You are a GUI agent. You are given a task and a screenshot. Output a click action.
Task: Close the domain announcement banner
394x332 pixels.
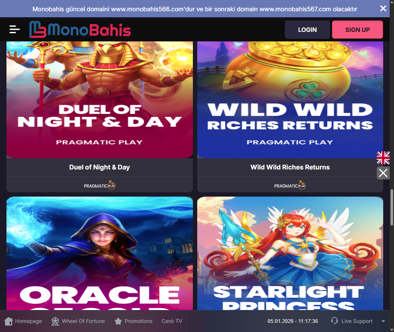click(383, 9)
